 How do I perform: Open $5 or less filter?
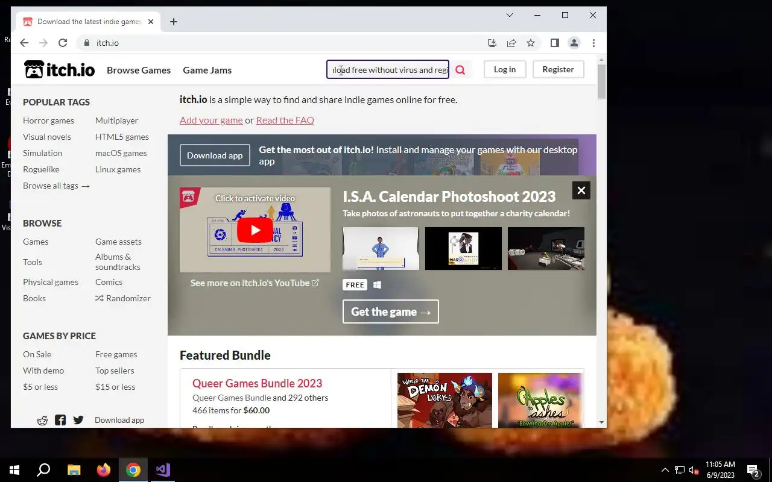tap(40, 387)
